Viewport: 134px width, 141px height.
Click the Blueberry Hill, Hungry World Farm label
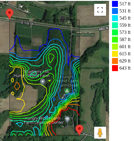tap(32, 73)
